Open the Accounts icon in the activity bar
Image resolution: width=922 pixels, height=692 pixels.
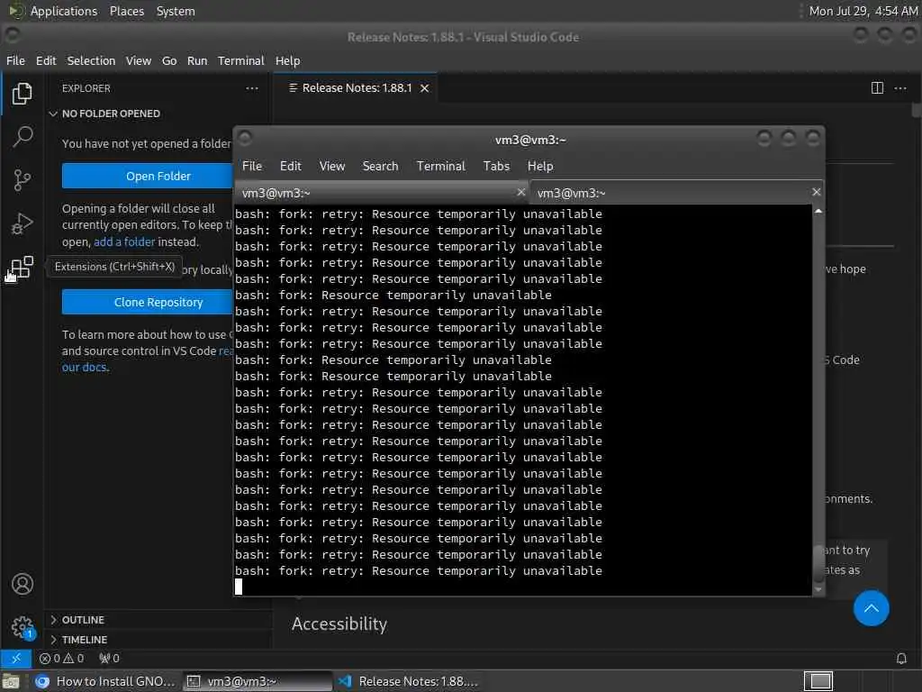[23, 584]
